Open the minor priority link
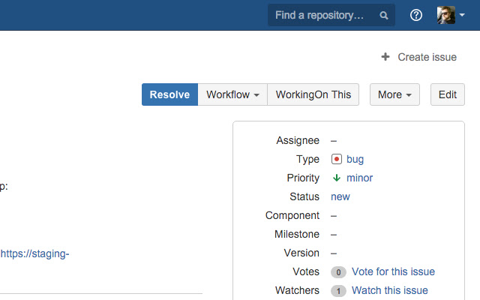Image resolution: width=480 pixels, height=300 pixels. (360, 178)
